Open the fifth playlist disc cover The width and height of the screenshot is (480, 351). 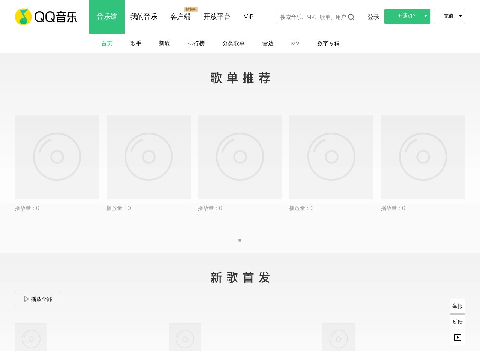tap(423, 157)
